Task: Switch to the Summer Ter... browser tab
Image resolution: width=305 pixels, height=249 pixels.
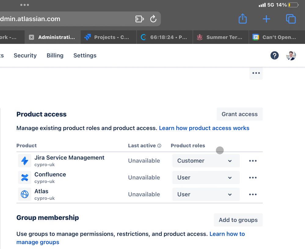Action: coord(221,37)
